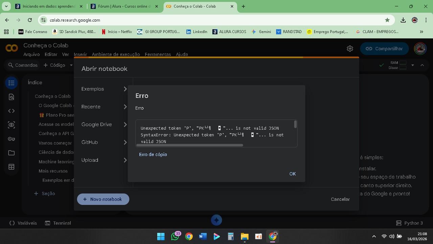Open the Gemini bookmark
The image size is (433, 244).
261,32
